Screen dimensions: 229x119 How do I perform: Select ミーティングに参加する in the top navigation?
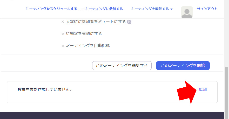[104, 9]
